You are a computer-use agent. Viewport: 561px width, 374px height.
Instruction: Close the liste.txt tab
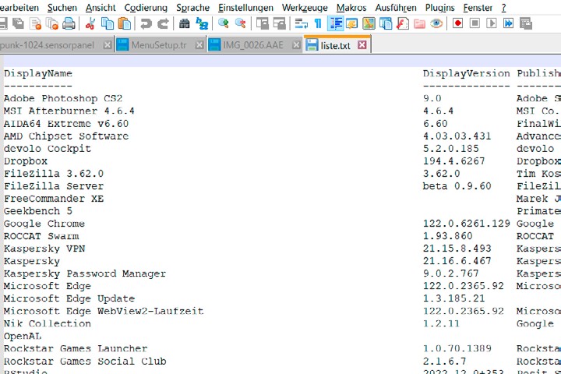point(362,45)
